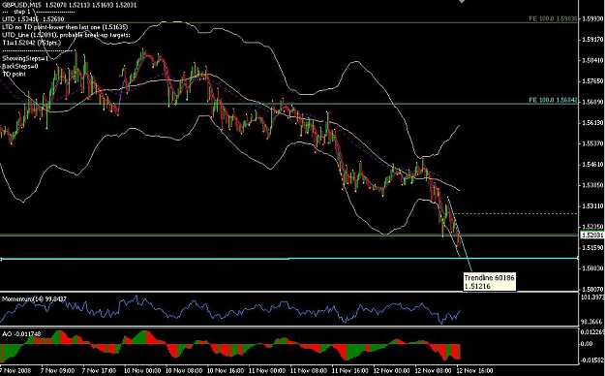Click the '11 Nov 08:00' time axis label

(x=309, y=370)
